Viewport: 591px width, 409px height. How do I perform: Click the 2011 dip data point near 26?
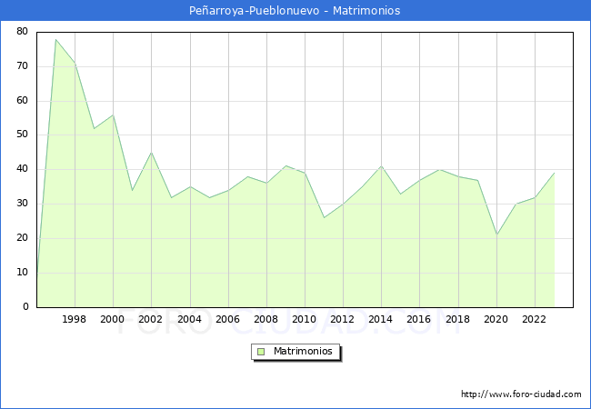325,218
